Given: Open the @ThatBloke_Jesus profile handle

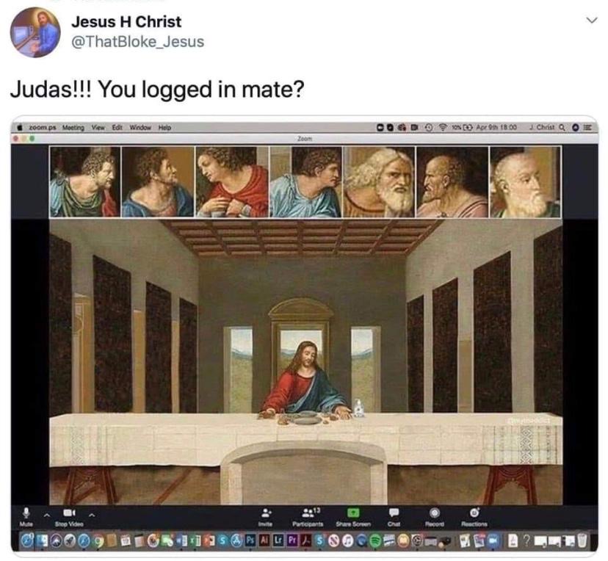Looking at the screenshot, I should click(x=137, y=41).
